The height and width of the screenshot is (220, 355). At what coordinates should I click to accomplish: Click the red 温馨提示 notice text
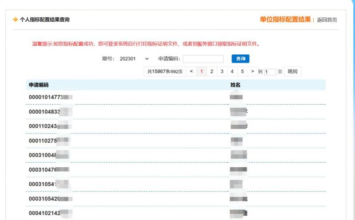[x=146, y=43]
